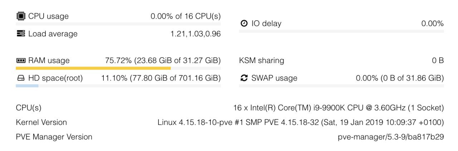
Task: Click the IO delay clock icon
Action: tap(244, 24)
